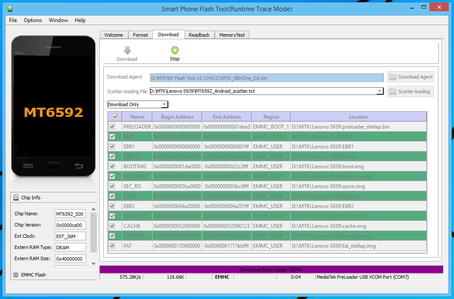Click the EMMC_BOOT_1 region cell
The width and height of the screenshot is (454, 299).
click(x=271, y=127)
